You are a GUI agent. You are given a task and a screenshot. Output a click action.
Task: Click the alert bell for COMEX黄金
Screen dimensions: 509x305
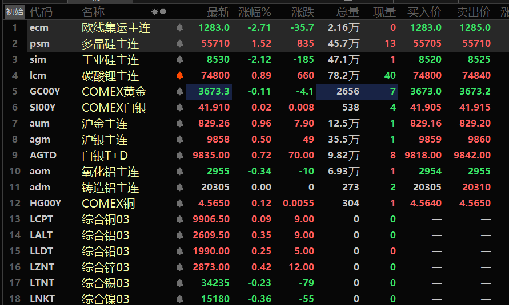[180, 91]
